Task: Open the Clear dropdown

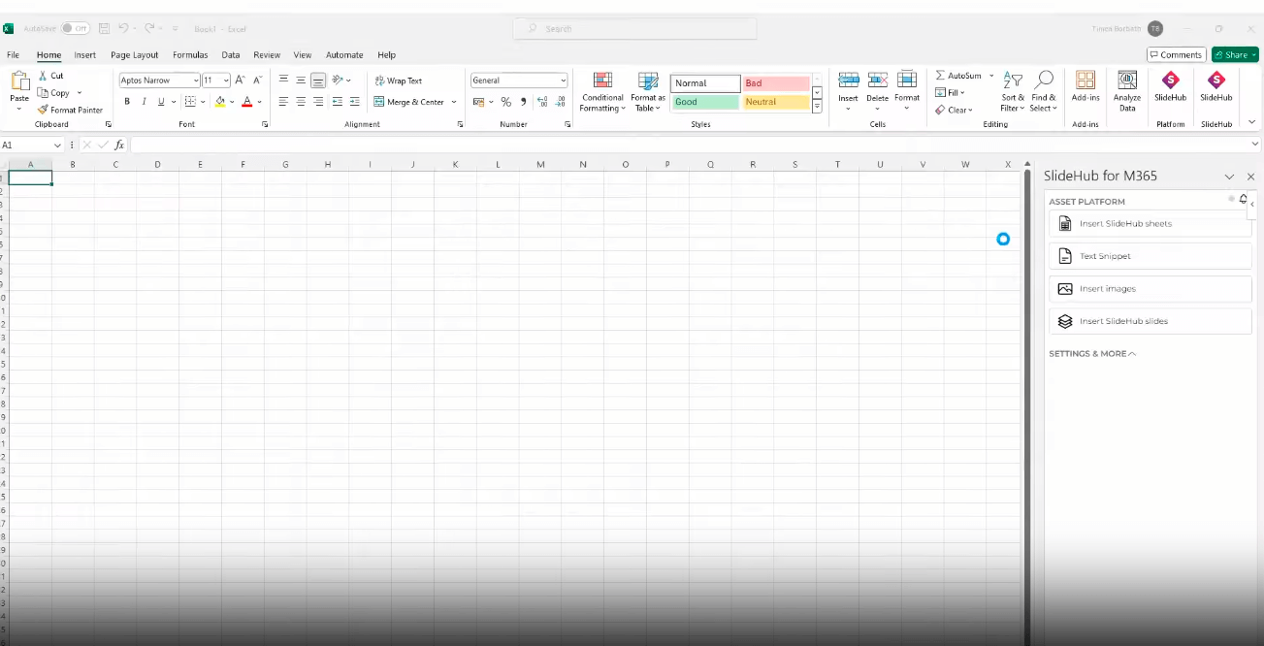Action: coord(955,110)
